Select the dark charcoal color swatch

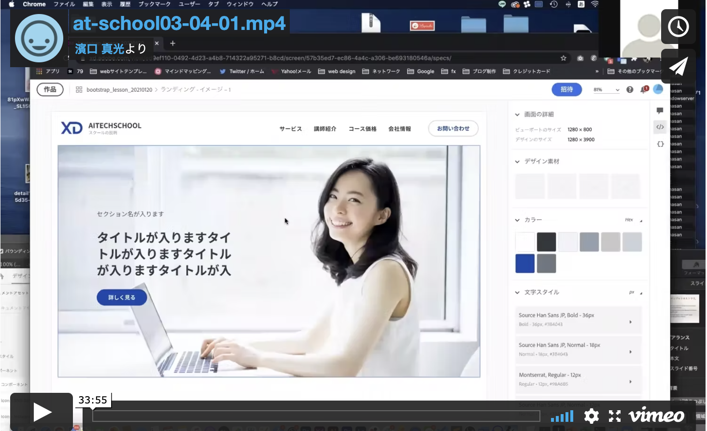coord(546,242)
